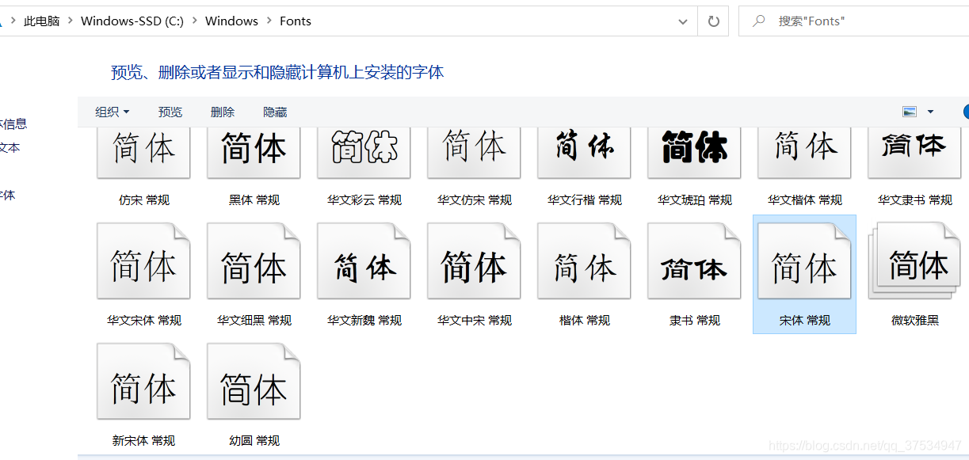The width and height of the screenshot is (969, 460).
Task: Click the 预览 toolbar command
Action: click(170, 112)
